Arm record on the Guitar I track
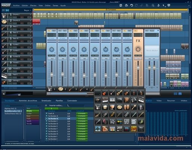The width and height of the screenshot is (192, 150). [22, 47]
